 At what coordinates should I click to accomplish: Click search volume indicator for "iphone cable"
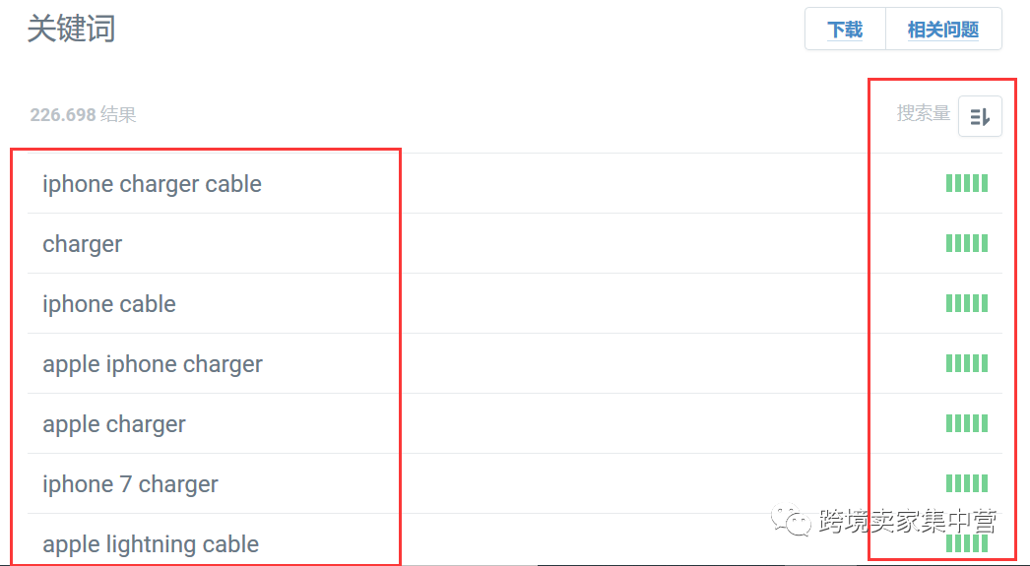click(966, 303)
